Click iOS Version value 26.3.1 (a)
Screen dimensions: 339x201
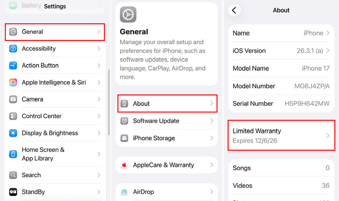coord(310,51)
